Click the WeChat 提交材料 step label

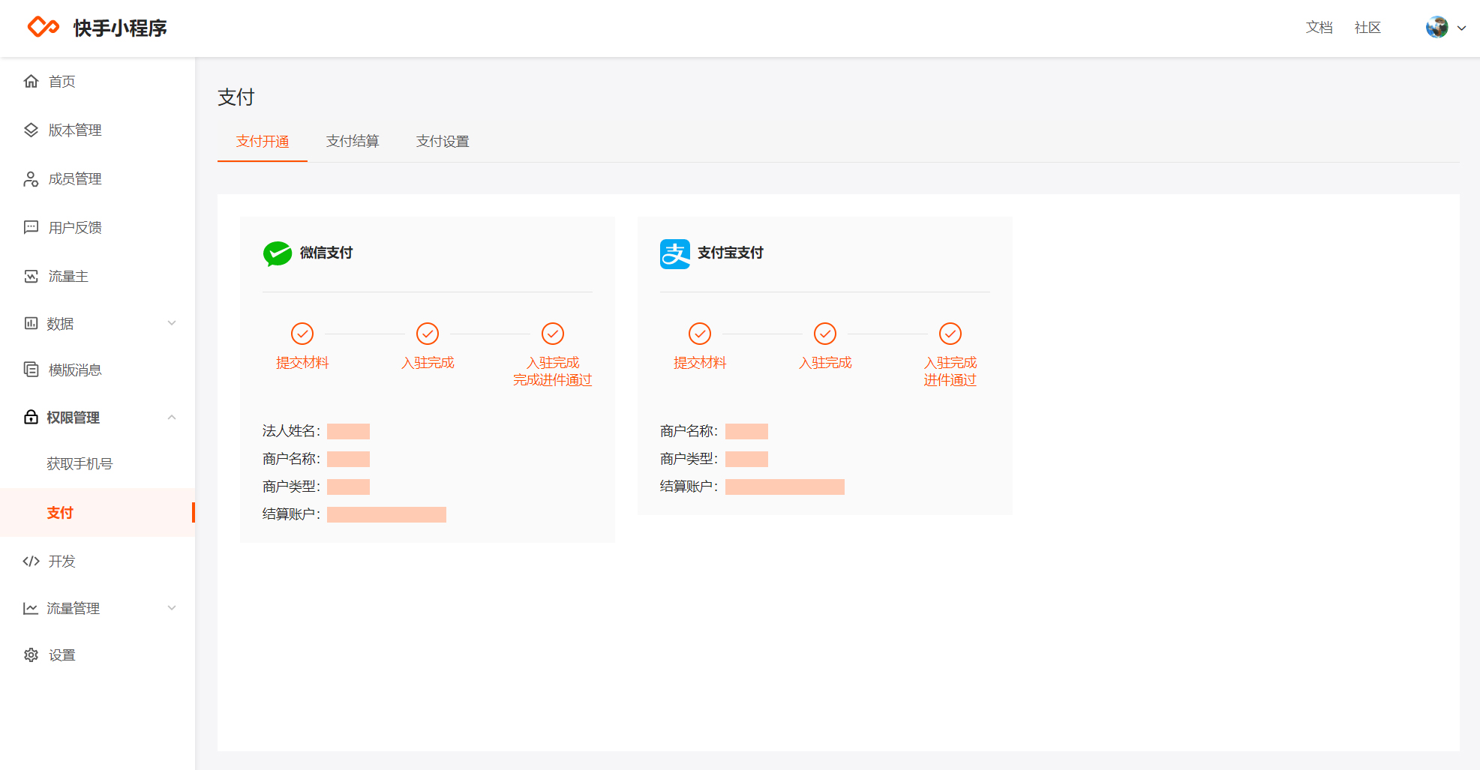coord(302,363)
